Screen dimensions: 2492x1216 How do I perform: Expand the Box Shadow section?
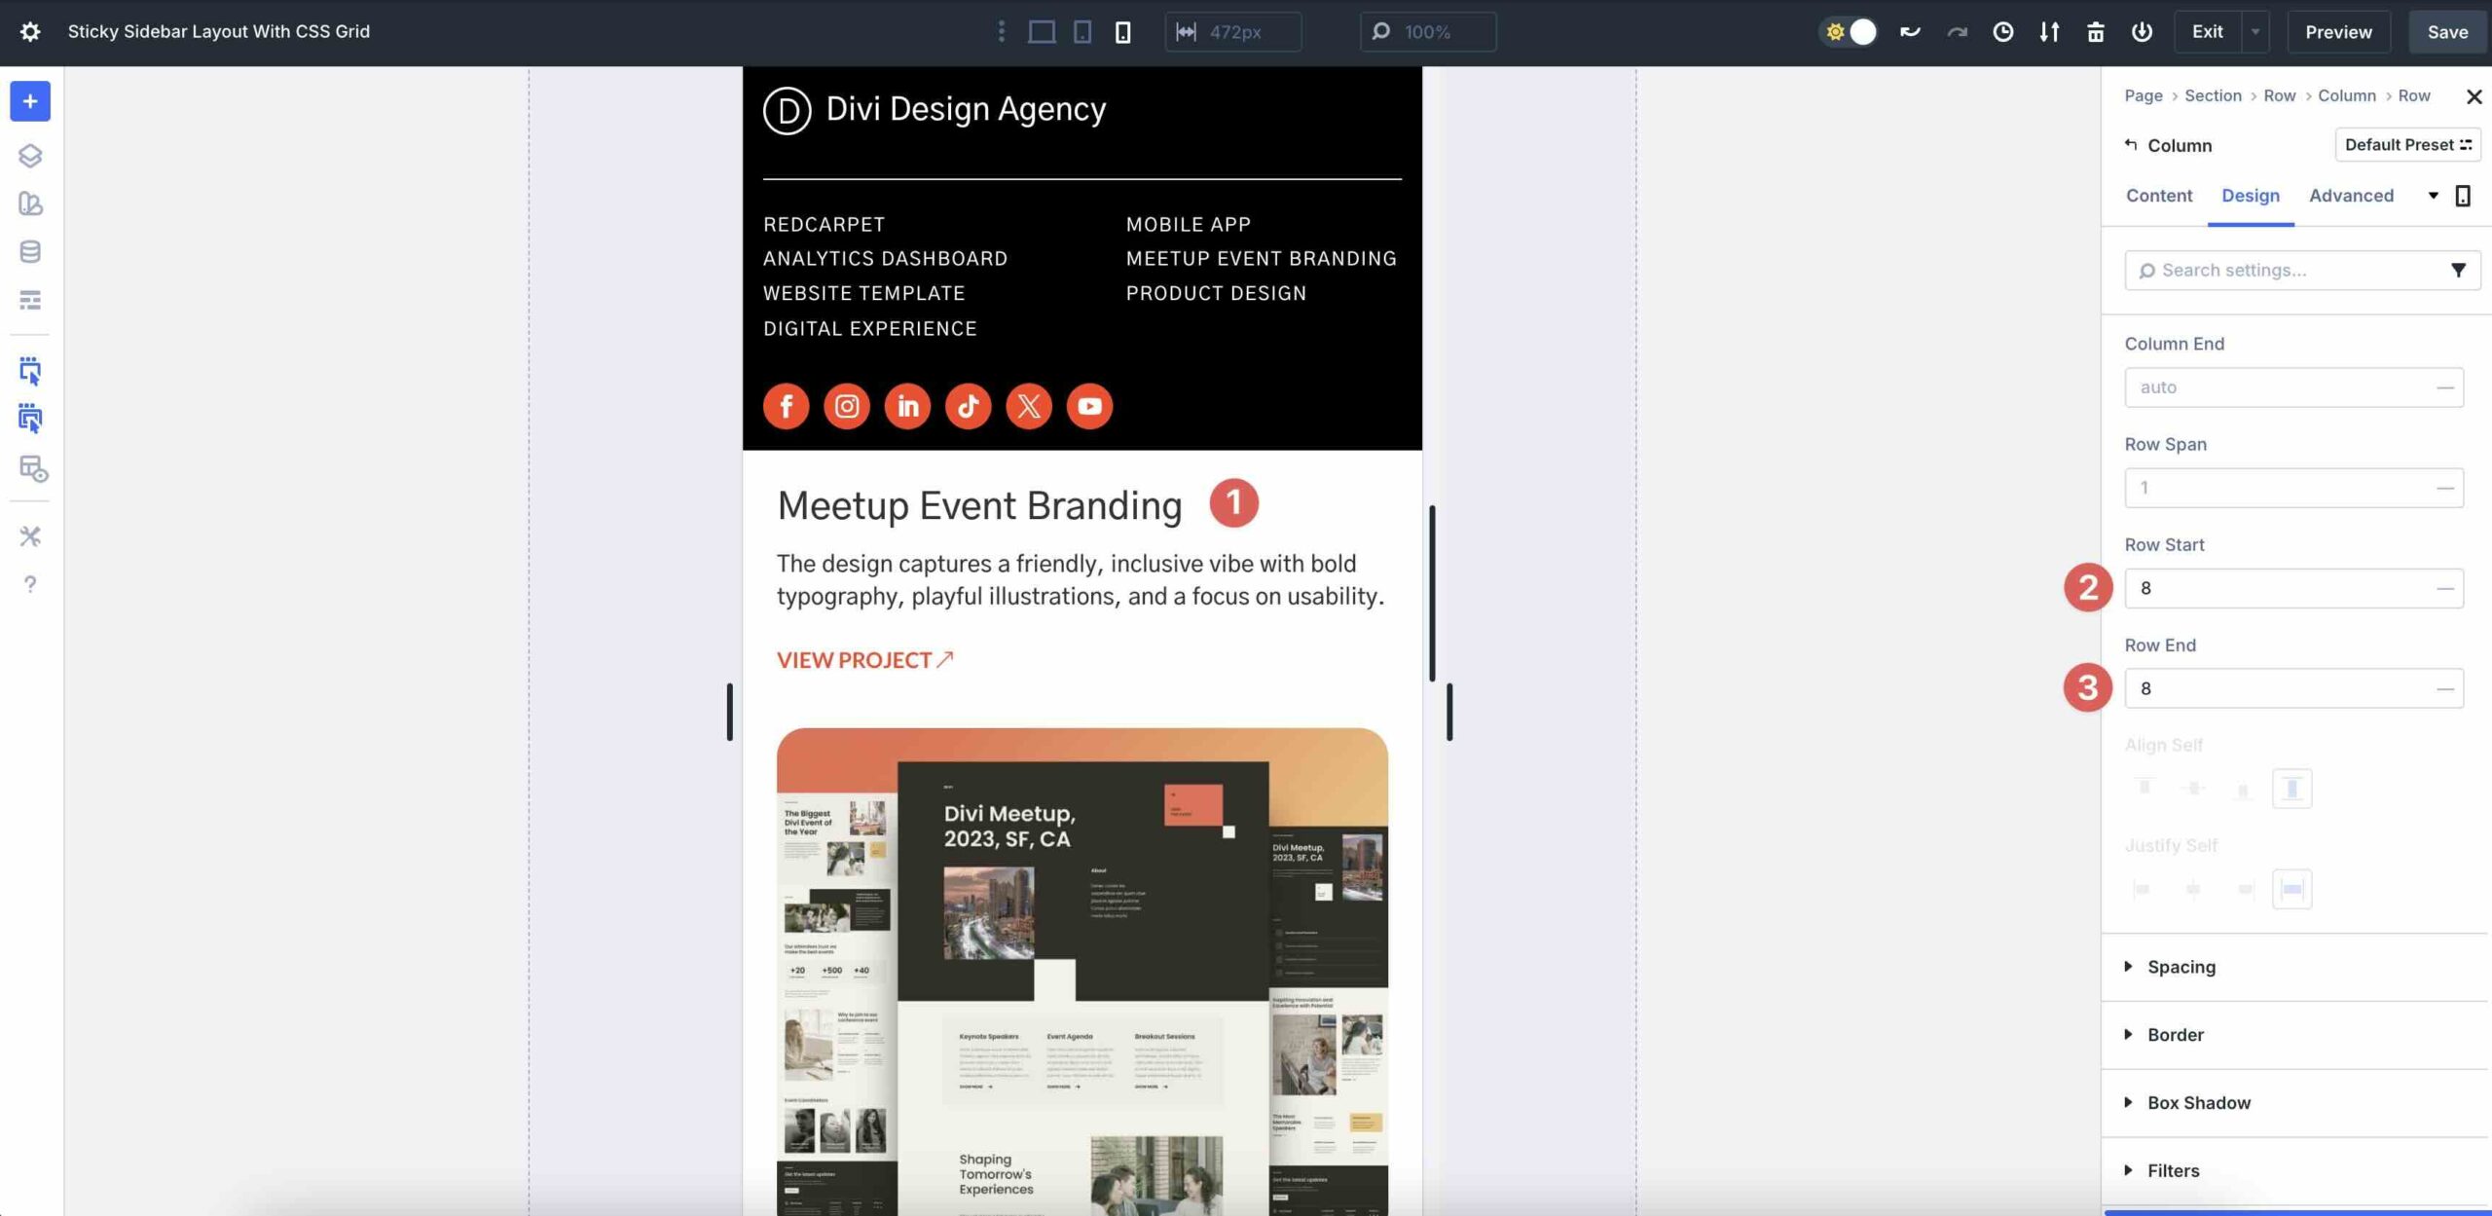coord(2200,1102)
